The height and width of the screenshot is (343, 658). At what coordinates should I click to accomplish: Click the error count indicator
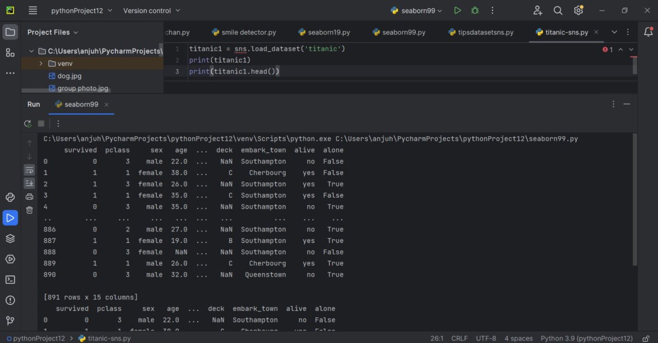(x=608, y=49)
